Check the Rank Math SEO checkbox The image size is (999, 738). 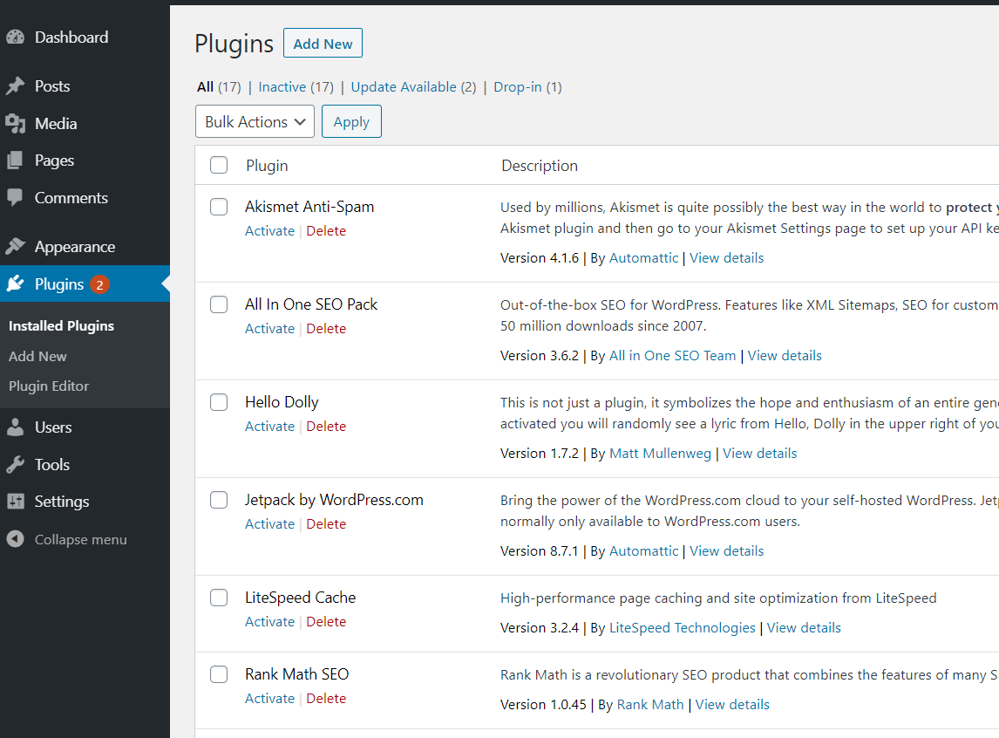click(219, 673)
